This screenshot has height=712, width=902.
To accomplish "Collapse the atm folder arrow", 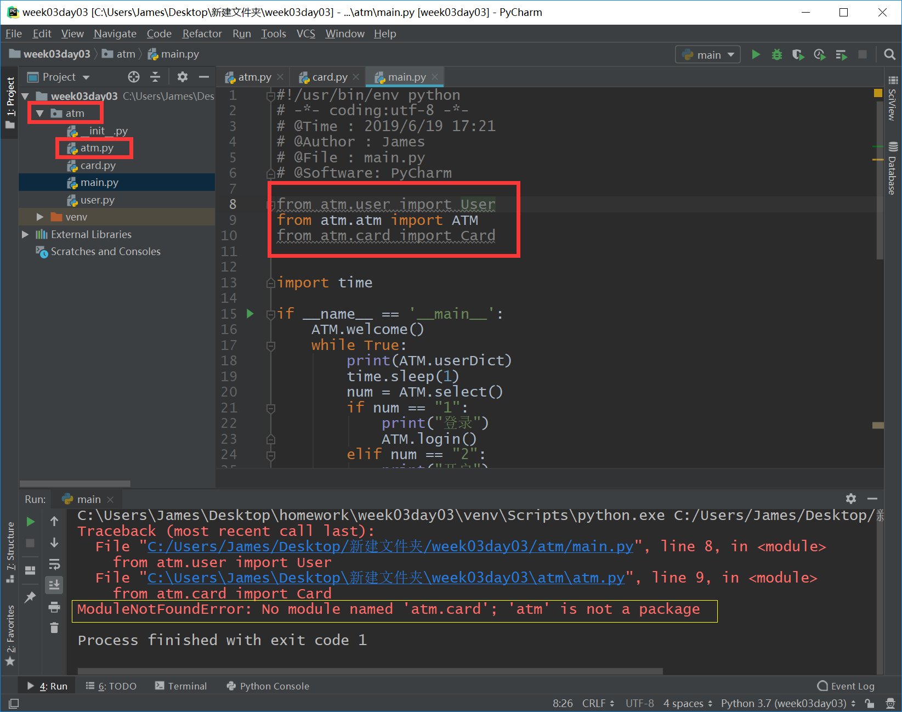I will coord(39,114).
